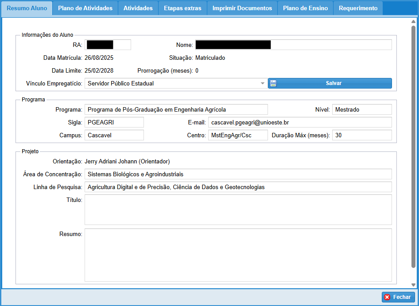Select the Resumo Aluno tab
Viewport: 419px width, 306px height.
point(27,8)
